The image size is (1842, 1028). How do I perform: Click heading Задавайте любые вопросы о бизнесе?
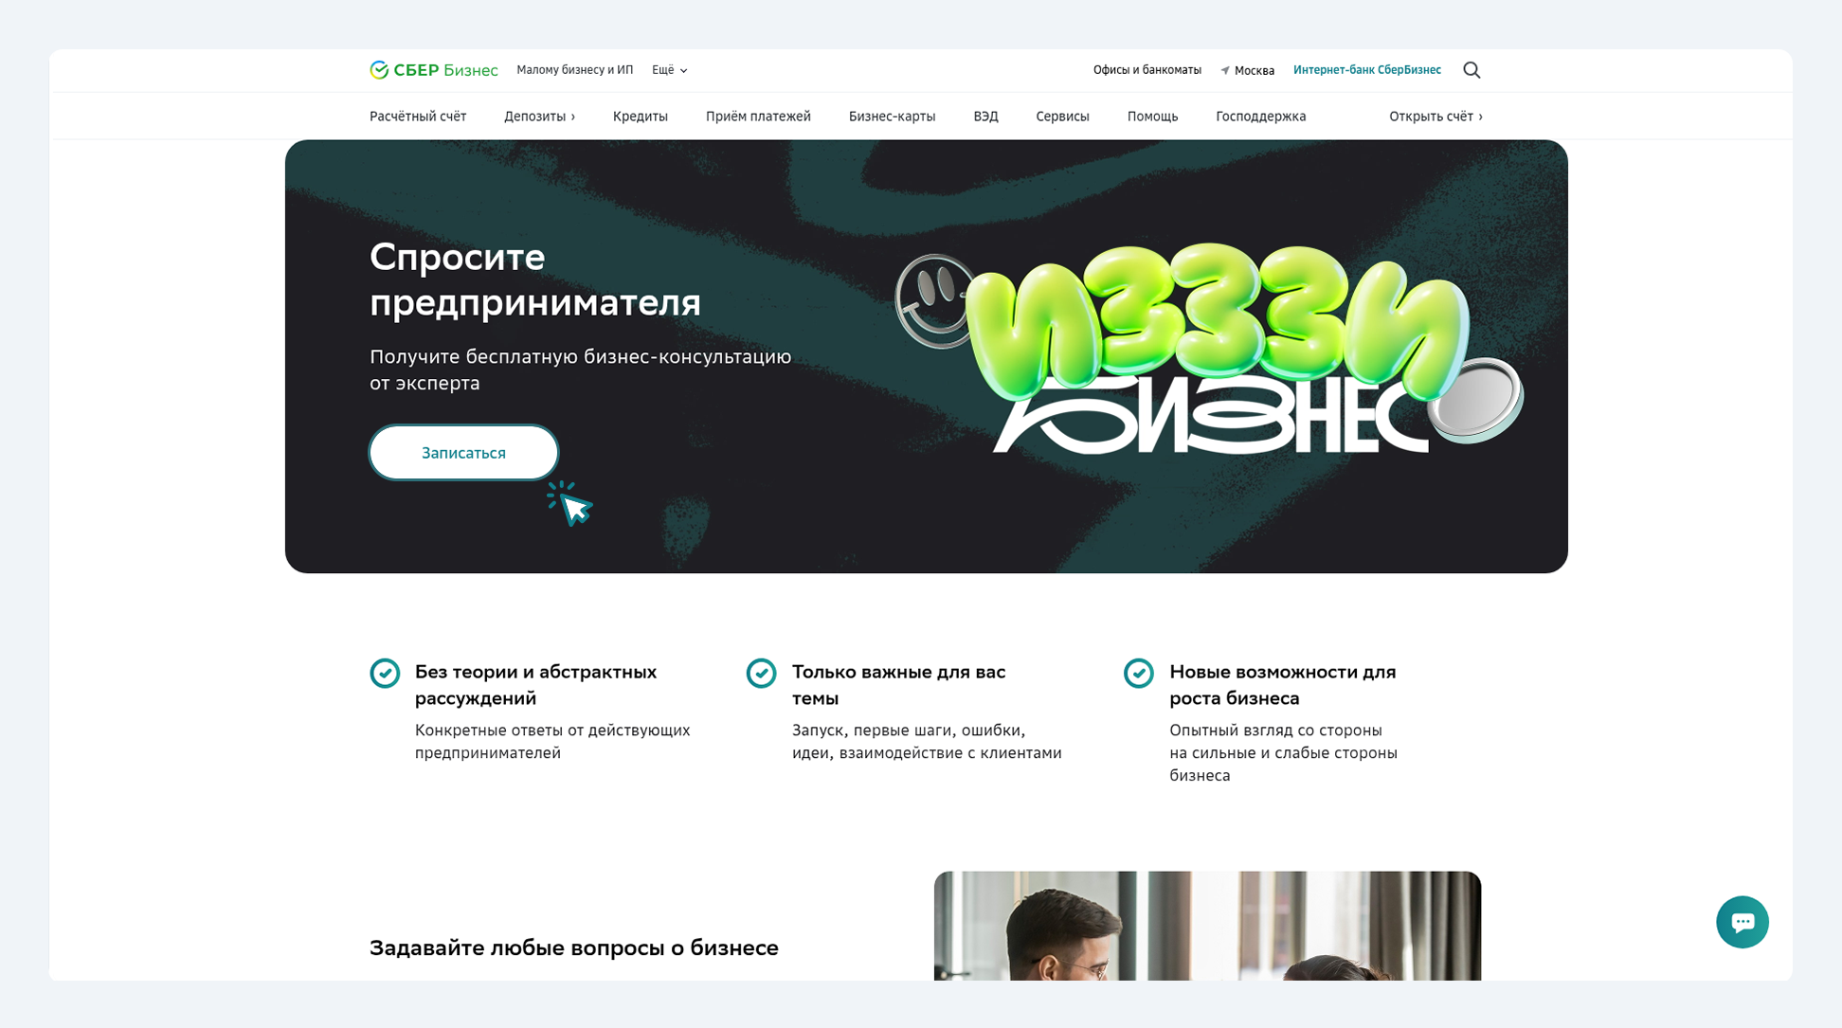573,948
